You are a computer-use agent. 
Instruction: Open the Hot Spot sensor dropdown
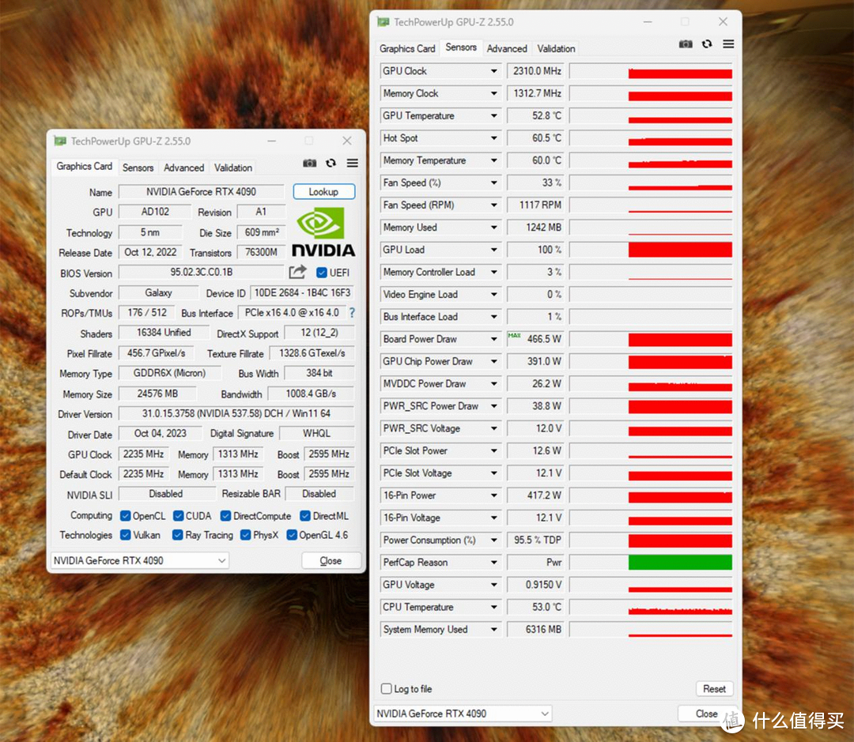[x=494, y=137]
